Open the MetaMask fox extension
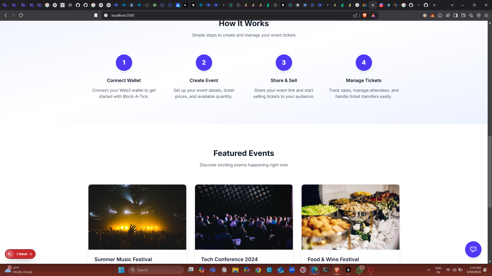The image size is (492, 276). (x=433, y=15)
